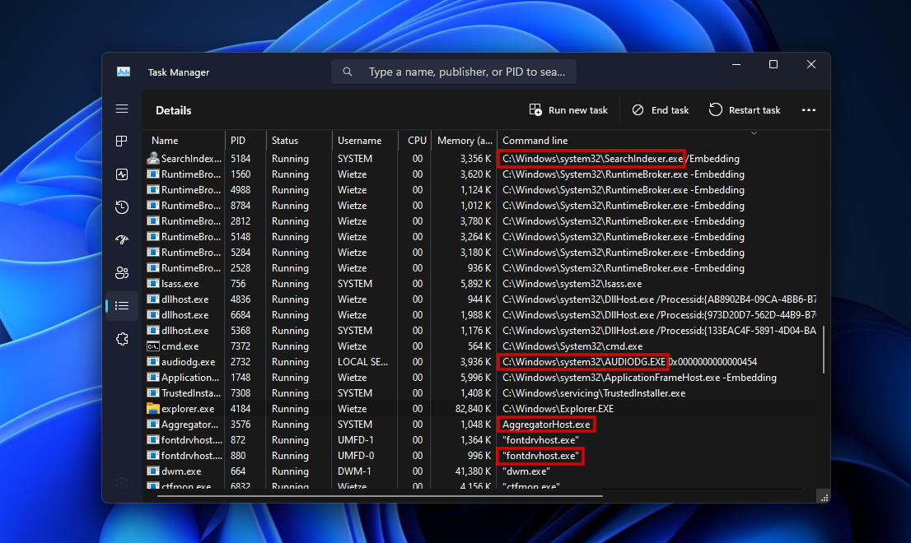Click the vertical scrollbar thumb
Viewport: 911px width, 543px height.
[x=823, y=350]
